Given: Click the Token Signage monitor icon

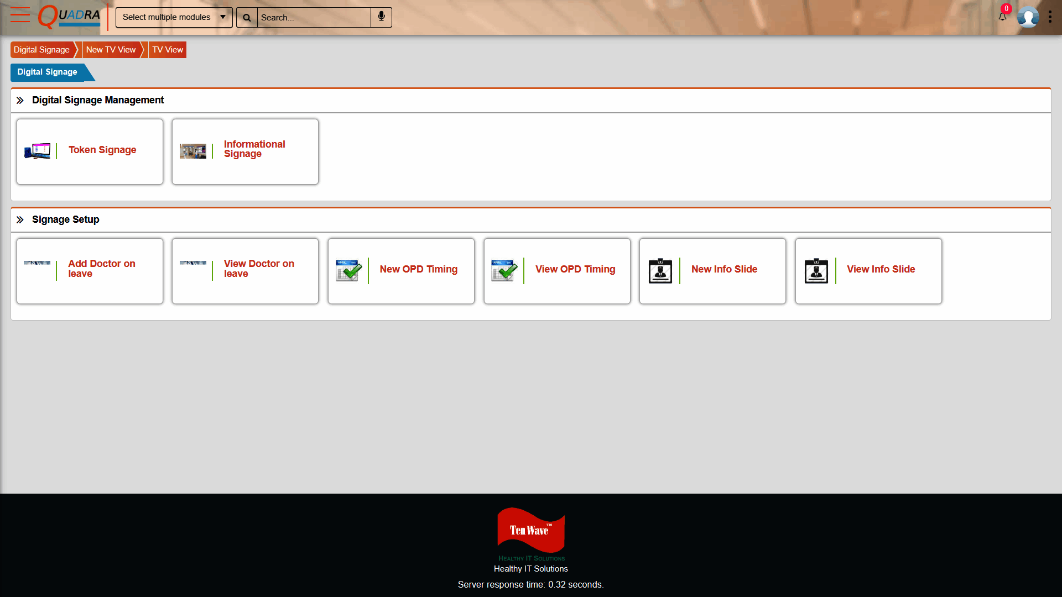Looking at the screenshot, I should [x=37, y=151].
